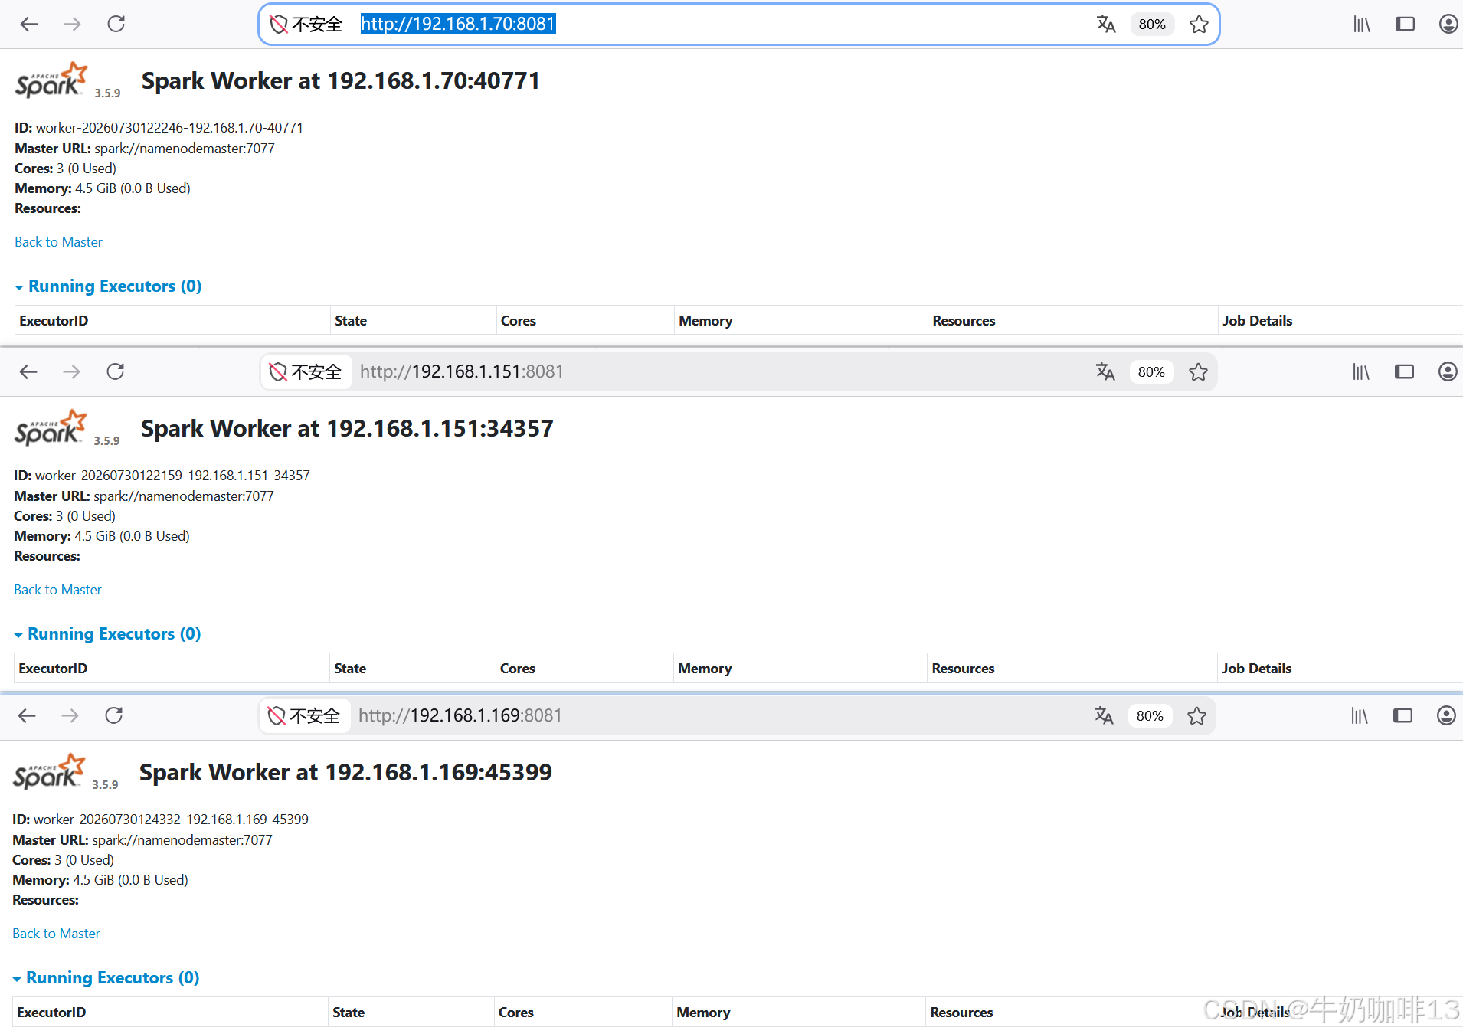Screen dimensions: 1463x1034
Task: Go forward in the 192.168.1.151 browser window
Action: pyautogui.click(x=71, y=372)
